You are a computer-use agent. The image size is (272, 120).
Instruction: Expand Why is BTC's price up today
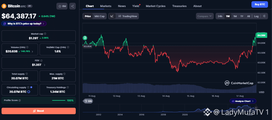pyautogui.click(x=24, y=24)
